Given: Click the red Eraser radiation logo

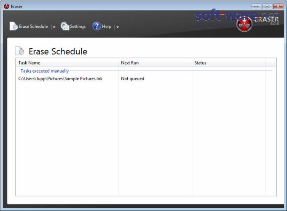Looking at the screenshot, I should [x=244, y=24].
